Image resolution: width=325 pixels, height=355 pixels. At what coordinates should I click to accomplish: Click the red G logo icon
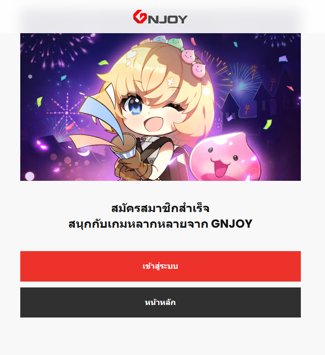[x=140, y=16]
